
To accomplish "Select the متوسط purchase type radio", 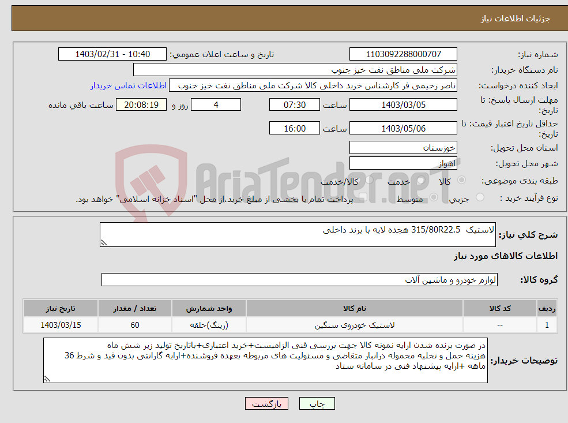I will pyautogui.click(x=434, y=197).
